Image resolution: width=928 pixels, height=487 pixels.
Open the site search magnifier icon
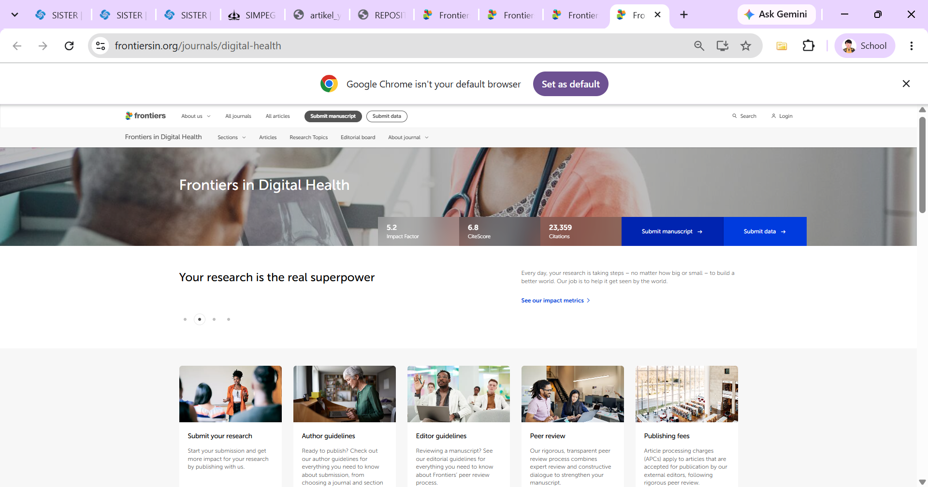[735, 116]
